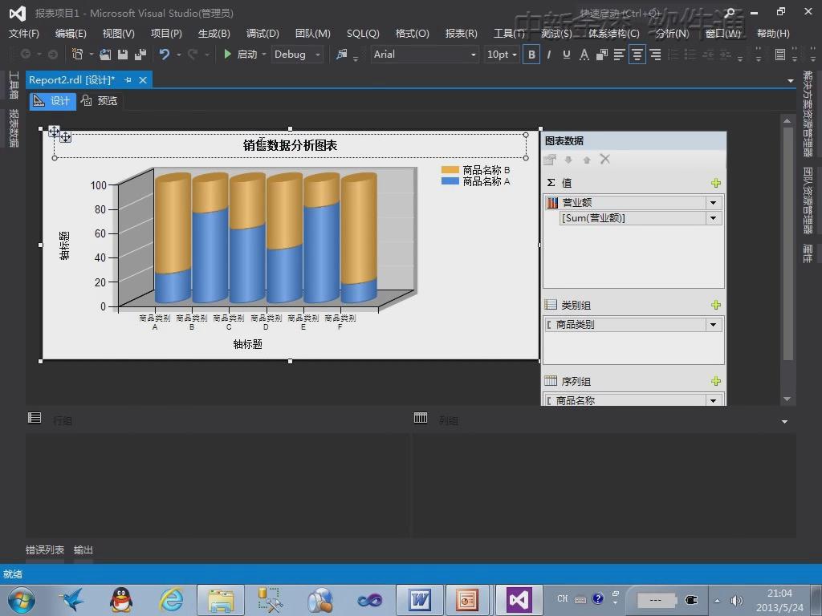Open the [Sum(营业额)] expression dropdown
This screenshot has width=822, height=616.
(x=714, y=218)
